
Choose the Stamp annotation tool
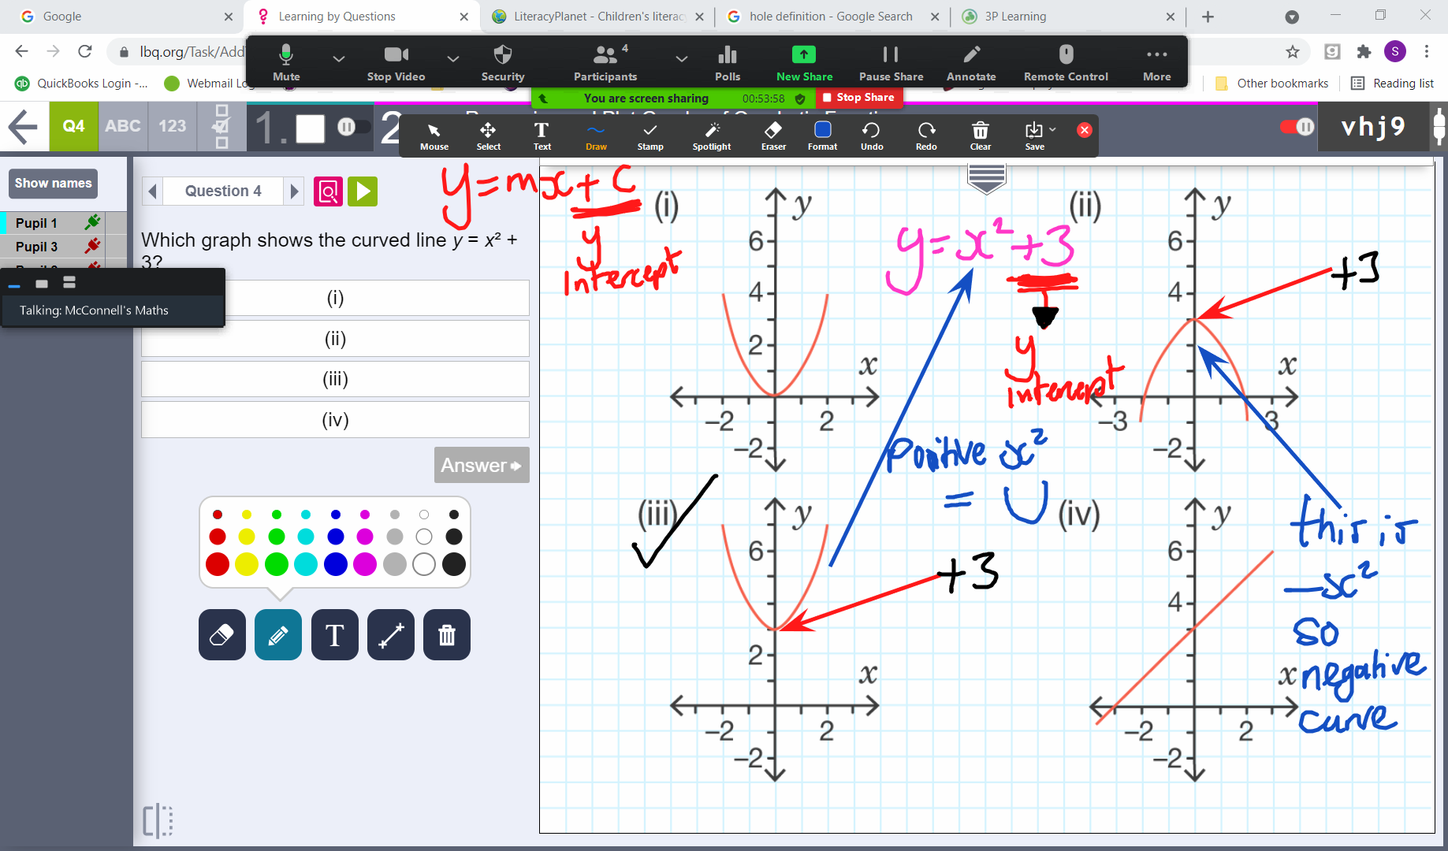point(650,135)
